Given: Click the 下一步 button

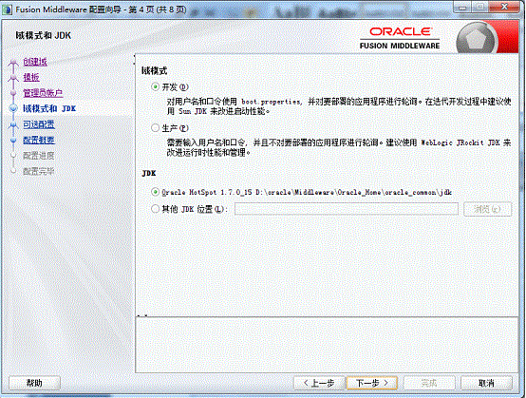Looking at the screenshot, I should (x=371, y=383).
